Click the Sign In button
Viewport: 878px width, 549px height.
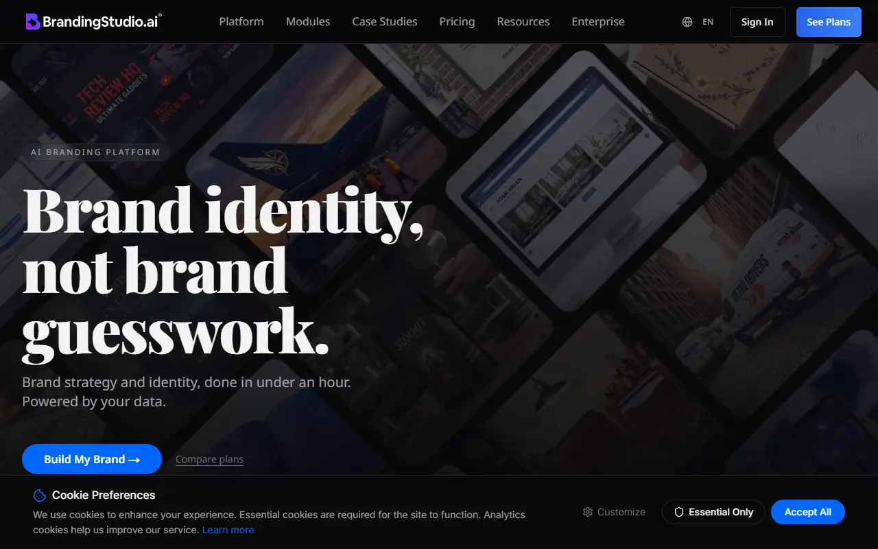pyautogui.click(x=757, y=22)
